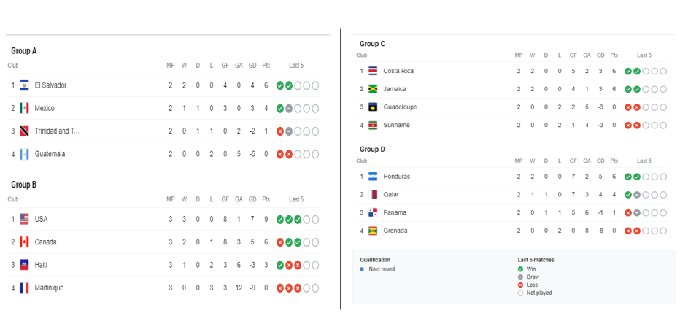Click Grenada's first red loss indicator
680x316 pixels.
(x=628, y=231)
